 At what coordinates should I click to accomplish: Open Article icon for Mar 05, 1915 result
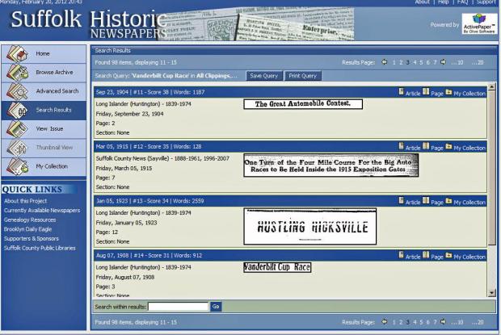pos(401,146)
